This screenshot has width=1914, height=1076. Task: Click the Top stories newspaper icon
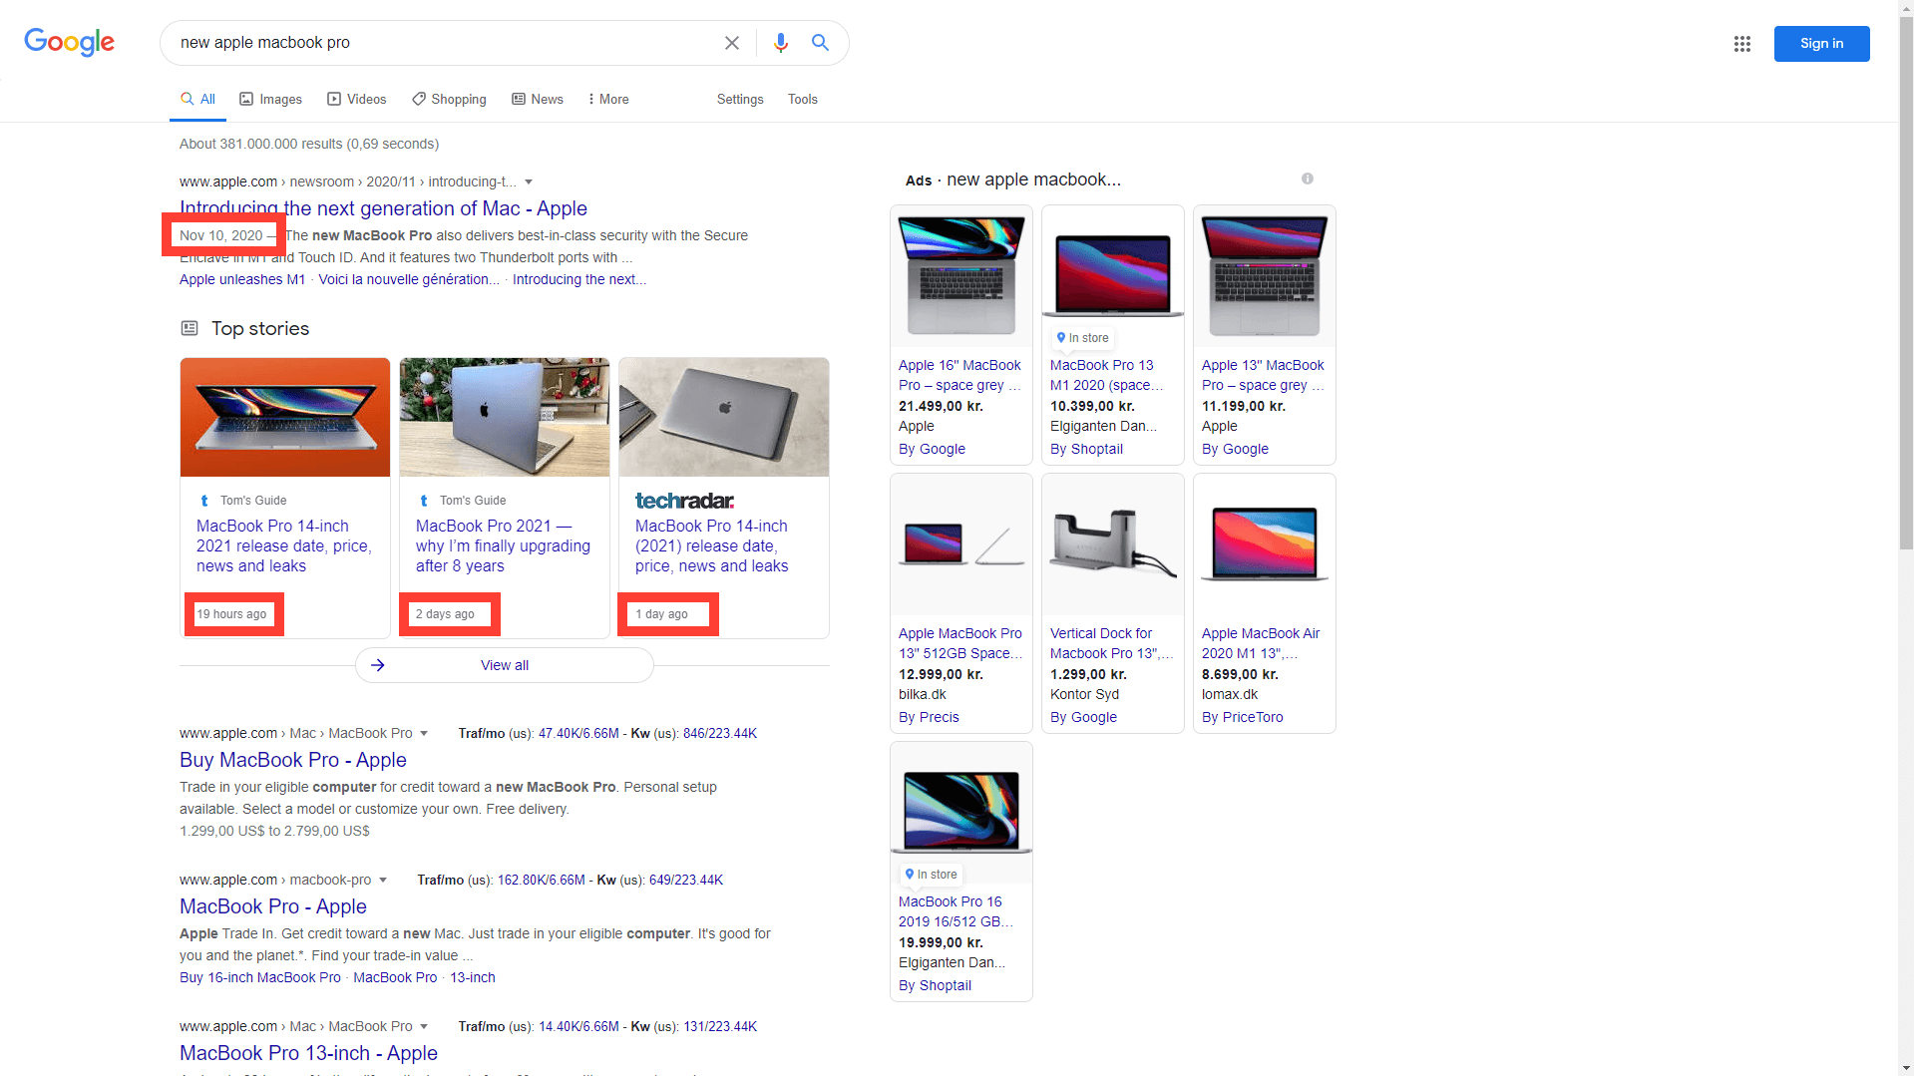click(190, 328)
